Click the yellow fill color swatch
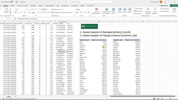This screenshot has height=100, width=178. tap(29, 12)
